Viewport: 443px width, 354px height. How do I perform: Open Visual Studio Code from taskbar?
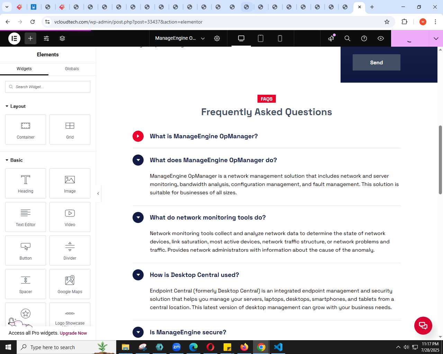click(x=278, y=347)
